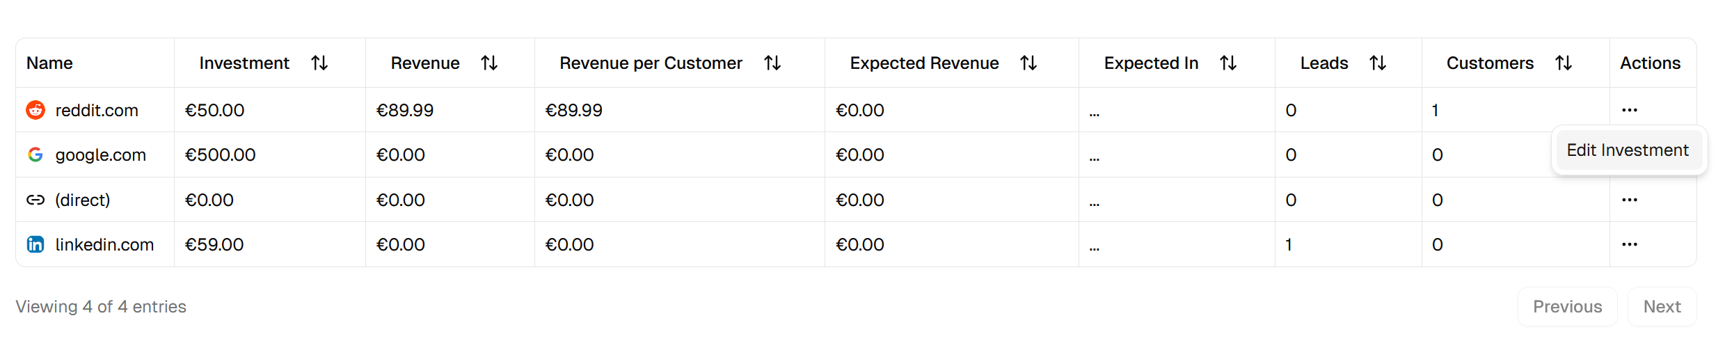Screen dimensions: 1725x357
Task: Toggle Expected Revenue sort arrows
Action: click(x=1028, y=63)
